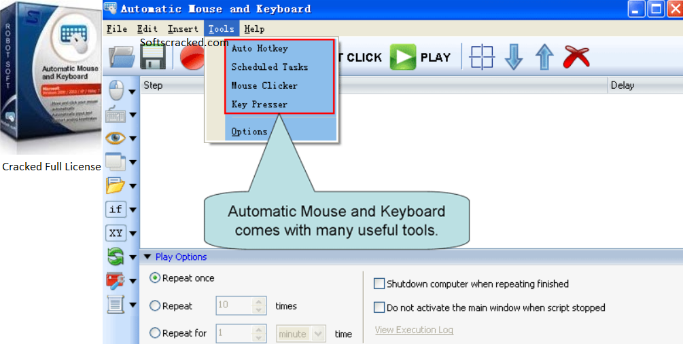The width and height of the screenshot is (683, 344).
Task: Delete step with the red X icon
Action: click(576, 57)
